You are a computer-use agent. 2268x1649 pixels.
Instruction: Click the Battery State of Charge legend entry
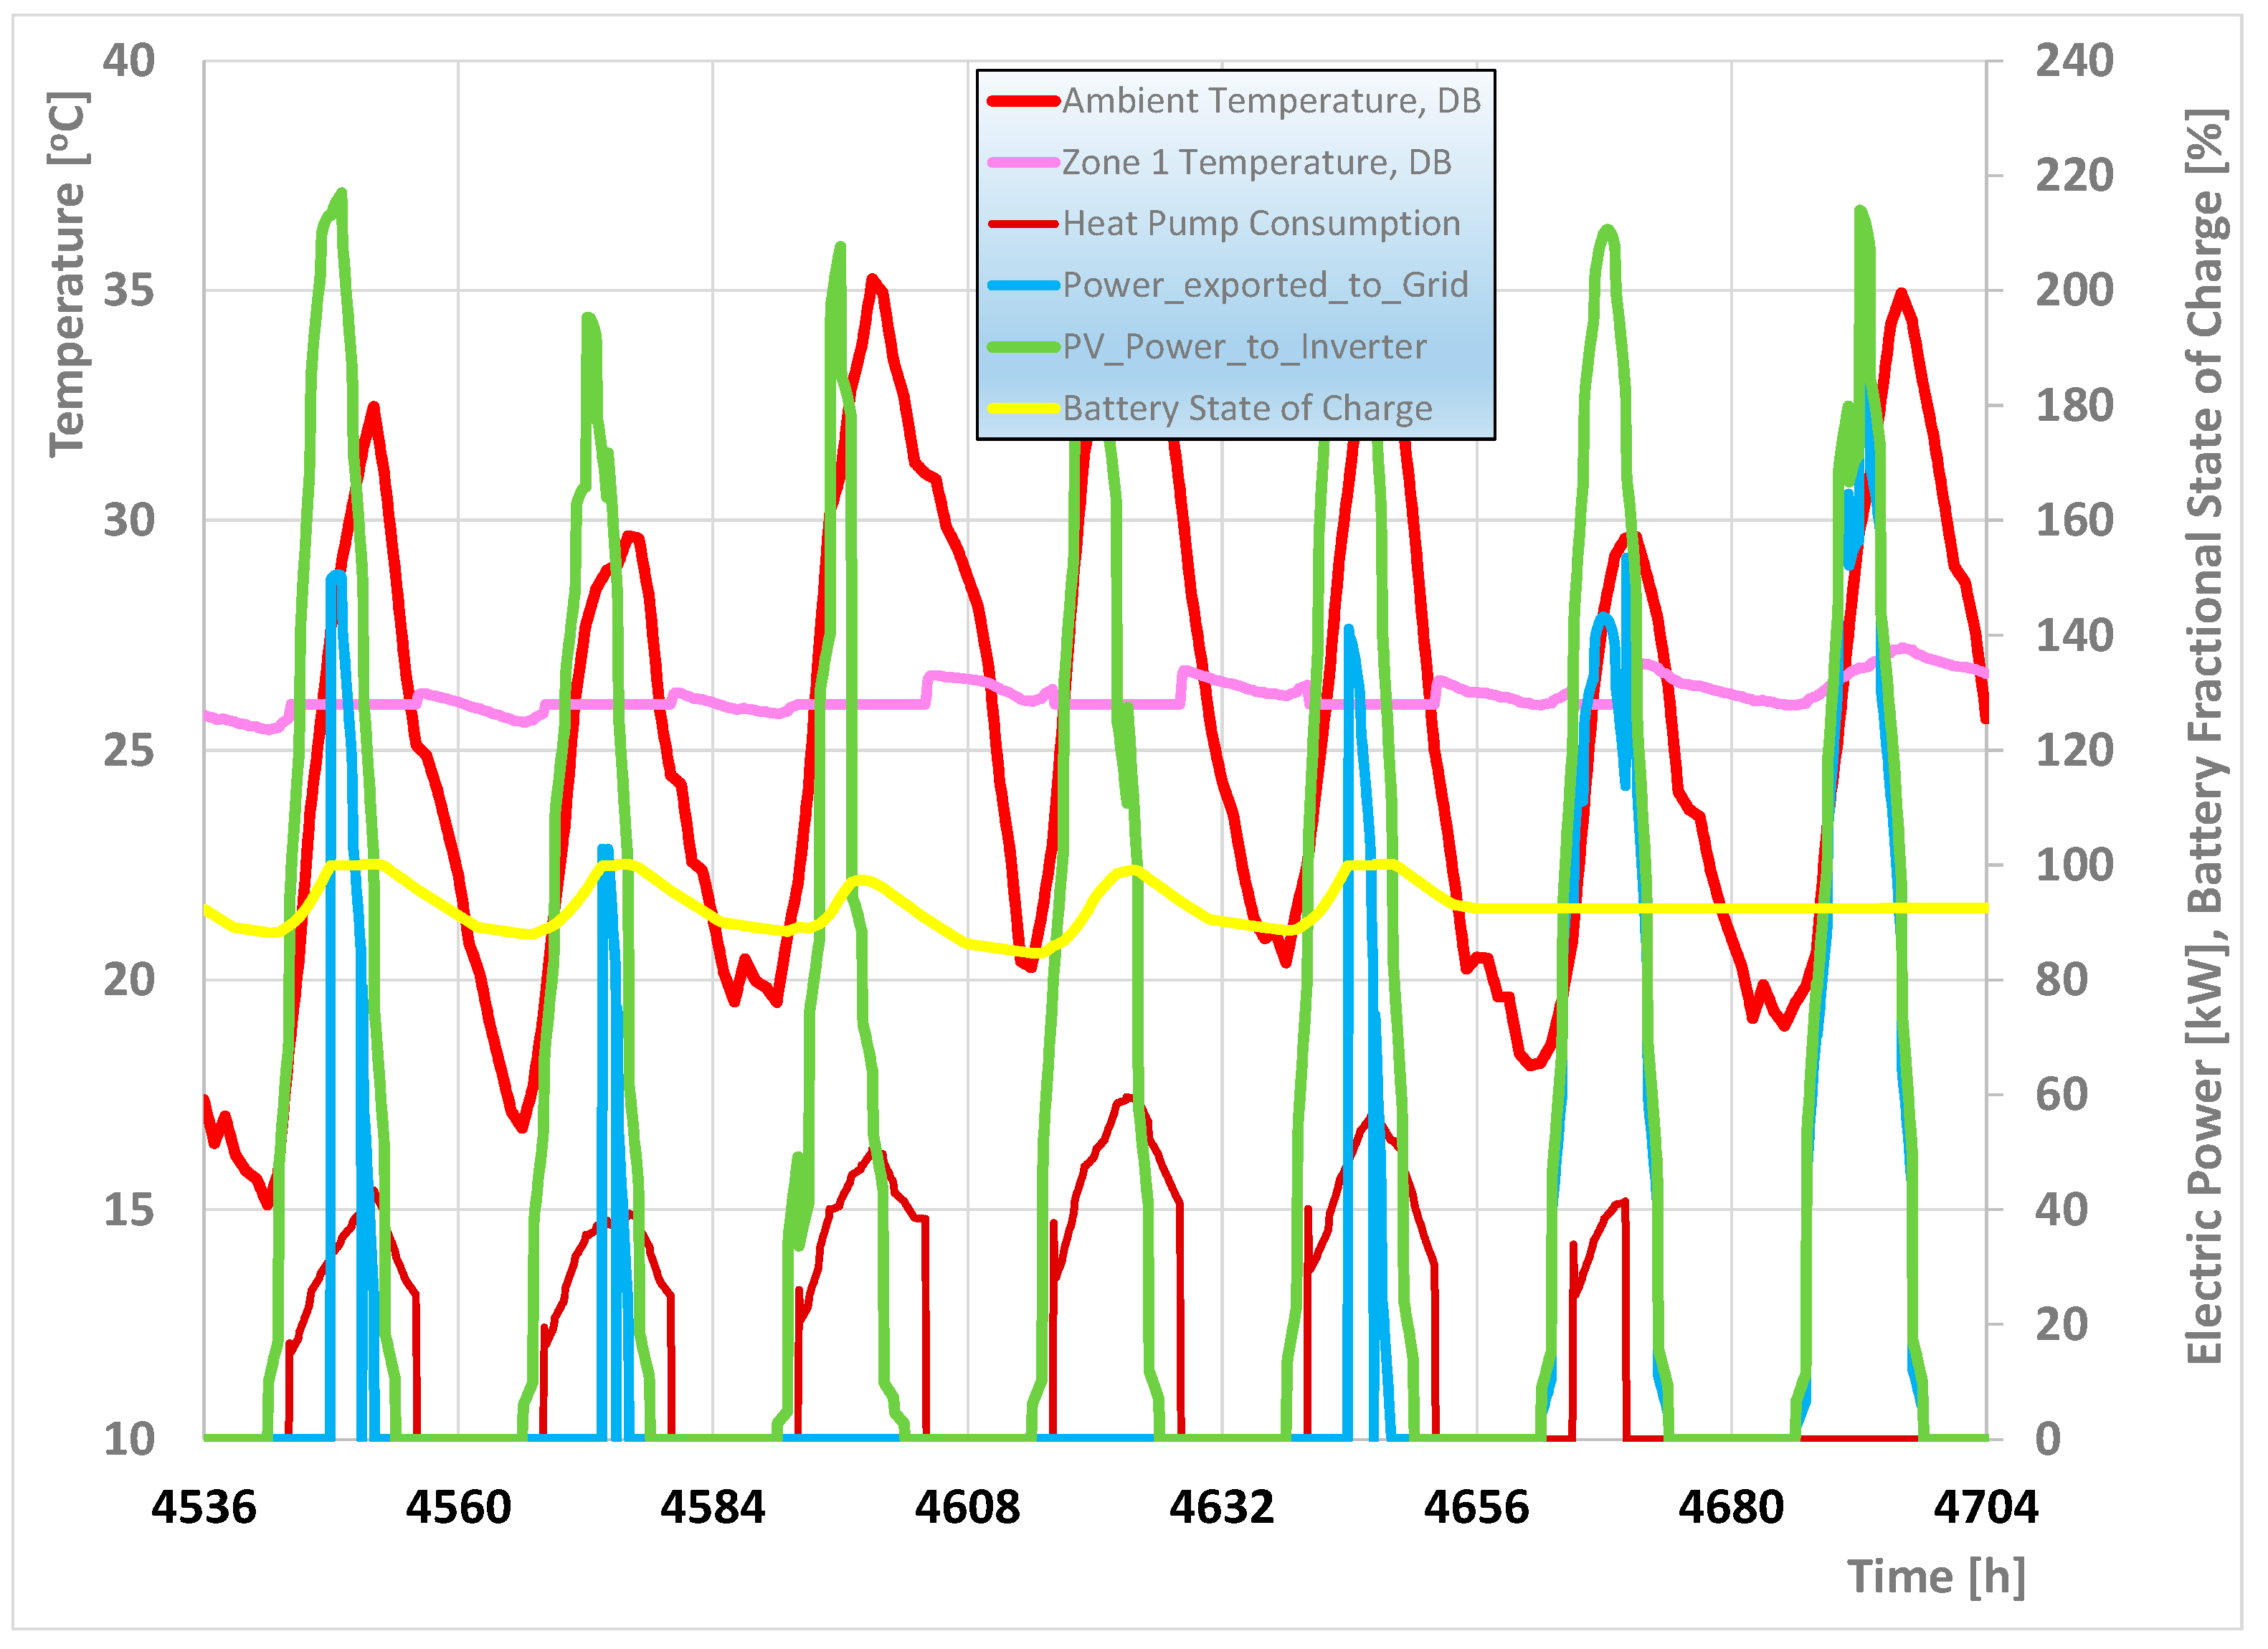(x=1246, y=409)
